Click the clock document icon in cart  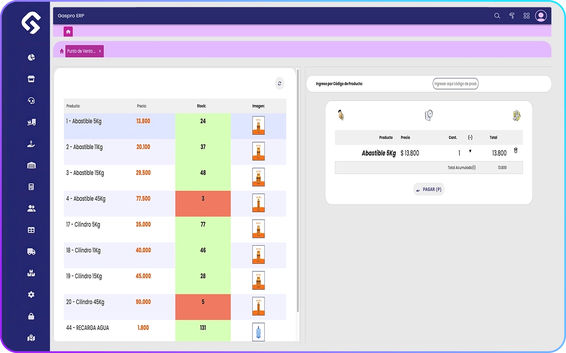(x=428, y=115)
